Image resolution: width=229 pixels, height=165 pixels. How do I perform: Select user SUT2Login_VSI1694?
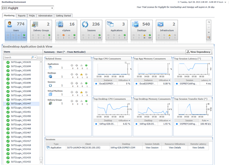coord(21,66)
